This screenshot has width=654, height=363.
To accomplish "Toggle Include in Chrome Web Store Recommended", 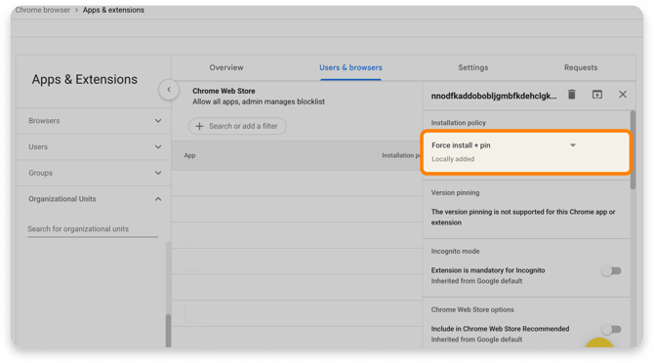I will (x=611, y=329).
